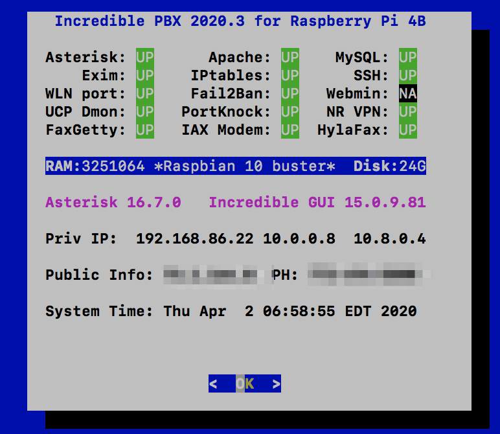Click the Exim UP status indicator

[x=145, y=75]
